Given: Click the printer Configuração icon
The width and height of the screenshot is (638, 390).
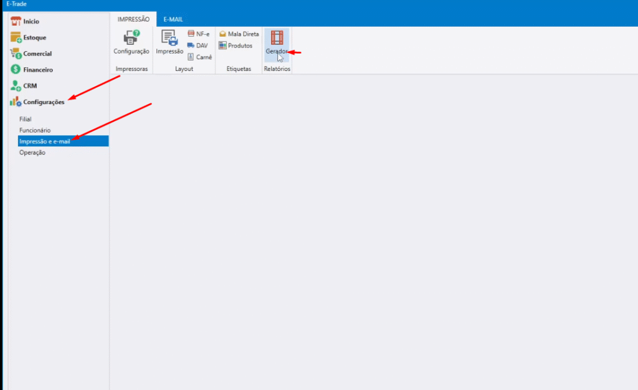Looking at the screenshot, I should [131, 38].
